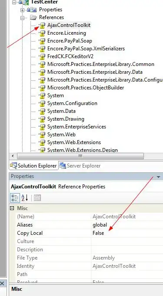
Task: Select the System.Web.Extensions reference
Action: click(74, 142)
